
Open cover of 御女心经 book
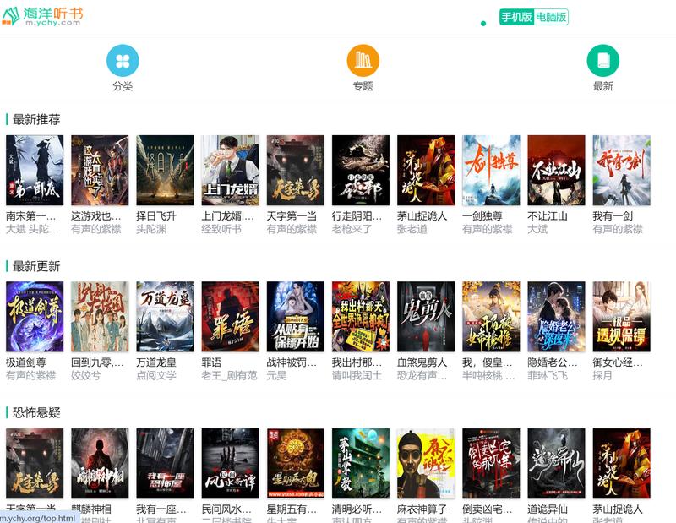point(621,317)
